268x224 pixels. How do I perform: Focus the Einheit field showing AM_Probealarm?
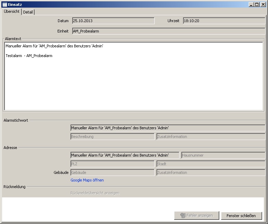click(168, 31)
